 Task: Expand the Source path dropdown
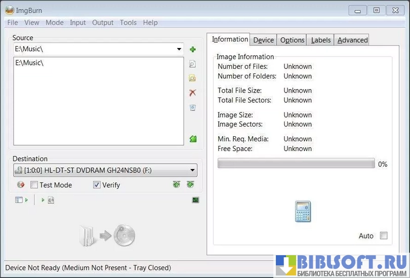coord(179,50)
